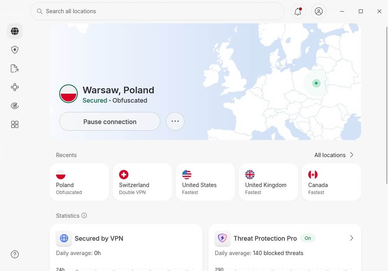Open the more apps grid icon
Viewport: 388px width, 271px height.
click(x=15, y=124)
